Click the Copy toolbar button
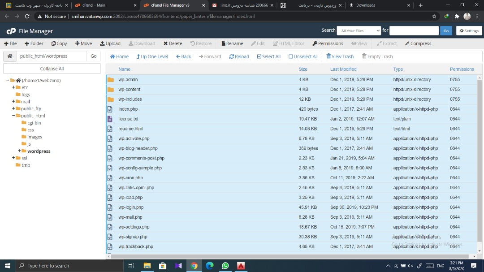 (59, 43)
